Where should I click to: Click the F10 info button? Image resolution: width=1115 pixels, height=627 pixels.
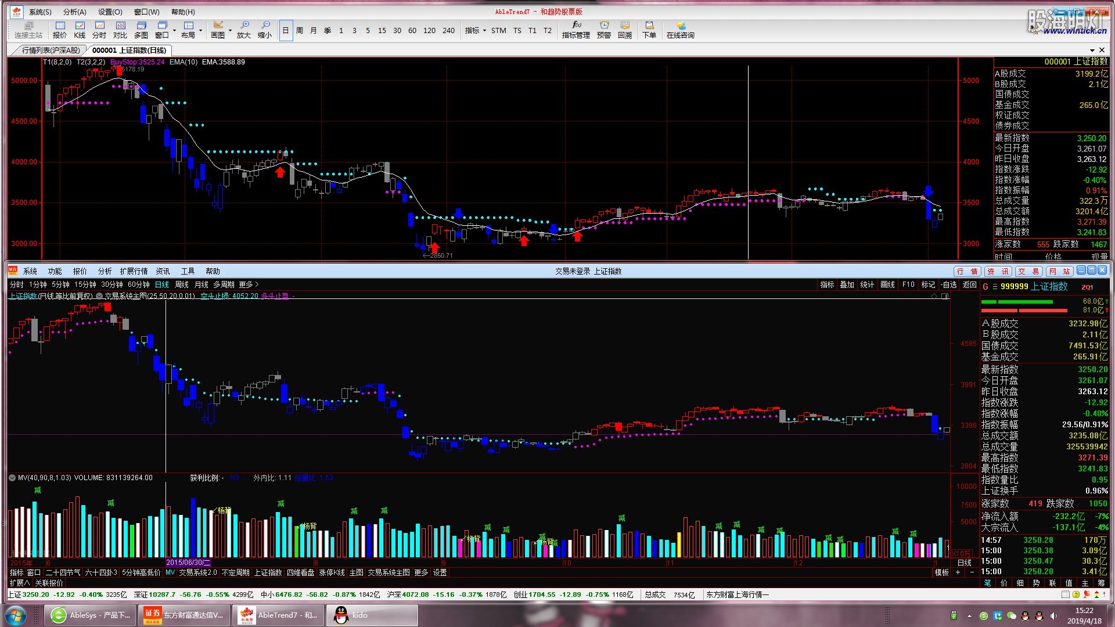point(908,284)
